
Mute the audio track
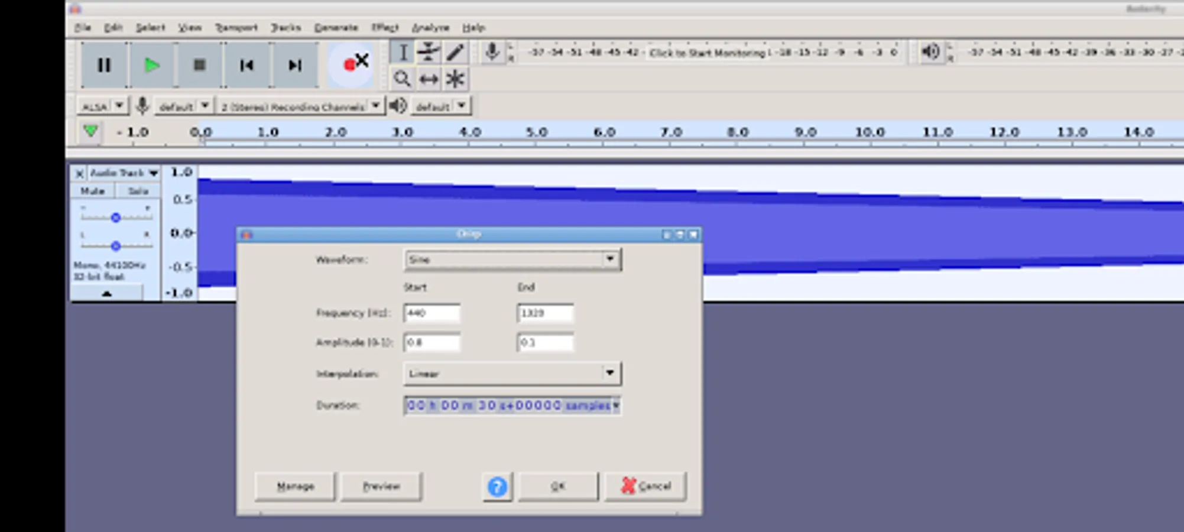[x=93, y=190]
